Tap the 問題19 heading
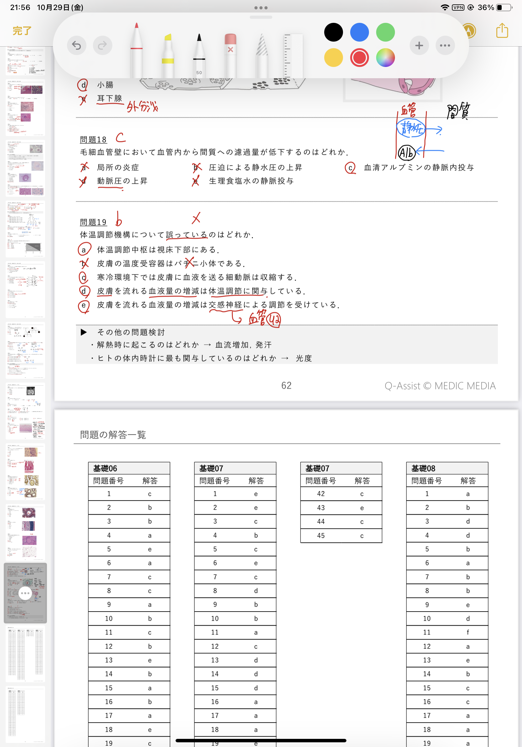522x747 pixels. pyautogui.click(x=93, y=222)
